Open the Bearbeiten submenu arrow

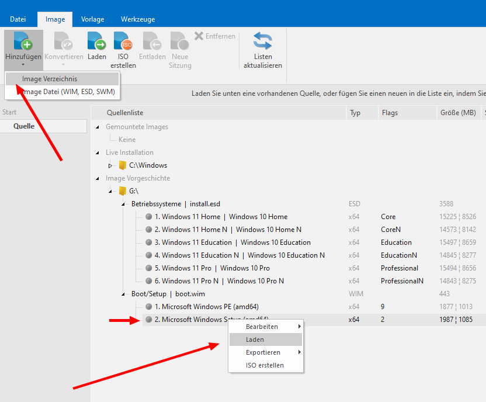click(x=300, y=327)
